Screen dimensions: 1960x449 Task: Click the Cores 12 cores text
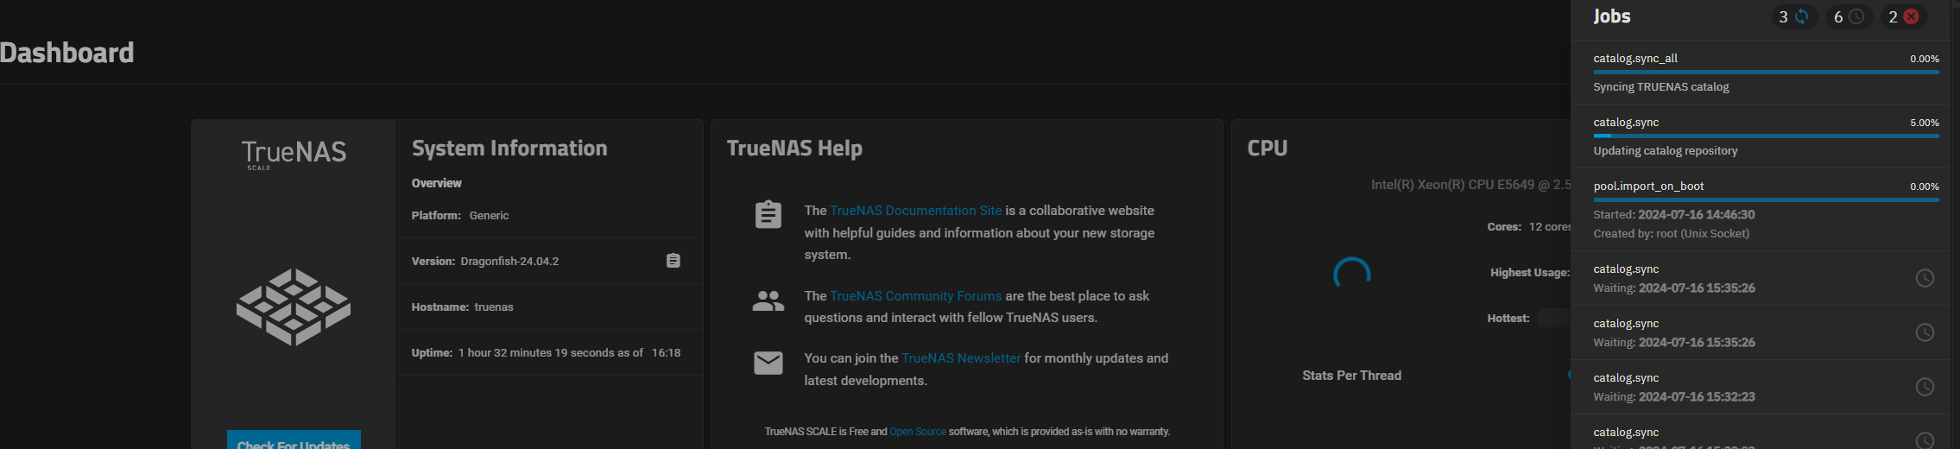(1528, 227)
